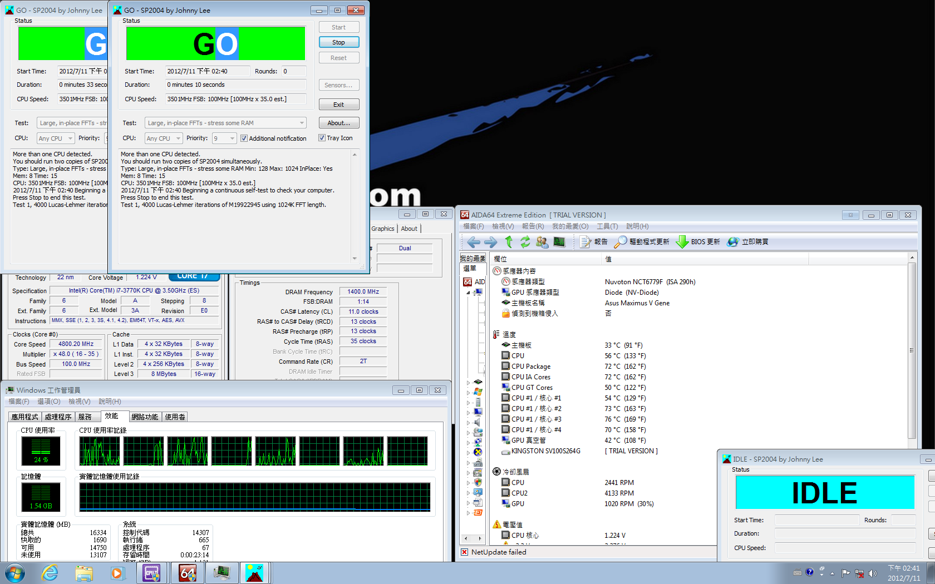Go back using AIDA64 back arrow
The width and height of the screenshot is (935, 584).
[x=474, y=242]
